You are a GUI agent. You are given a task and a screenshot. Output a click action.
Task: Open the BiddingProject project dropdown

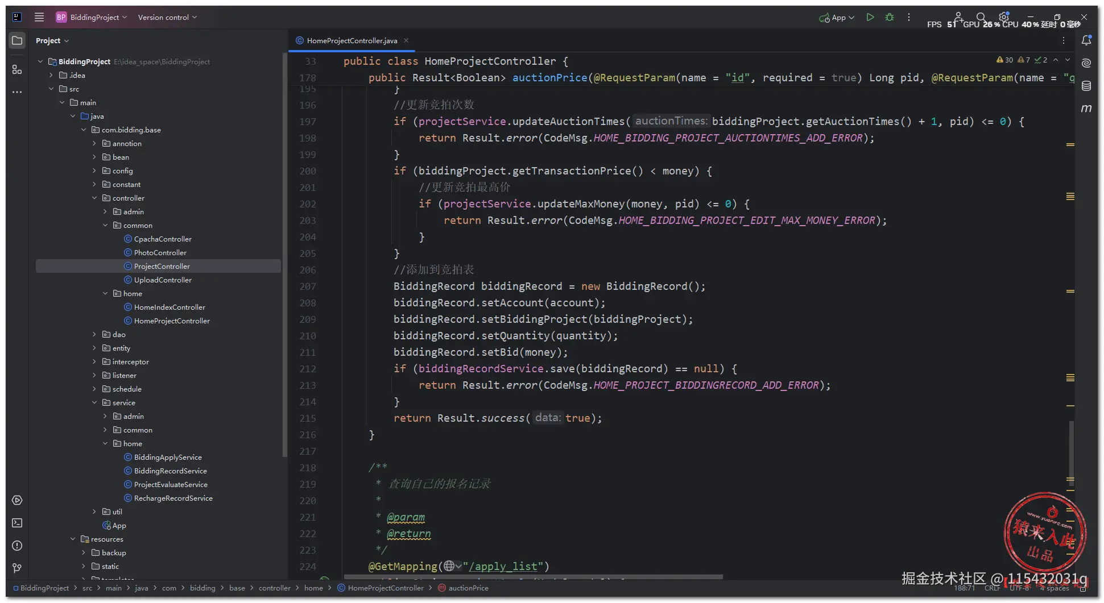92,17
